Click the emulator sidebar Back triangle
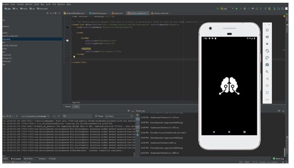This screenshot has width=294, height=168. (267, 79)
